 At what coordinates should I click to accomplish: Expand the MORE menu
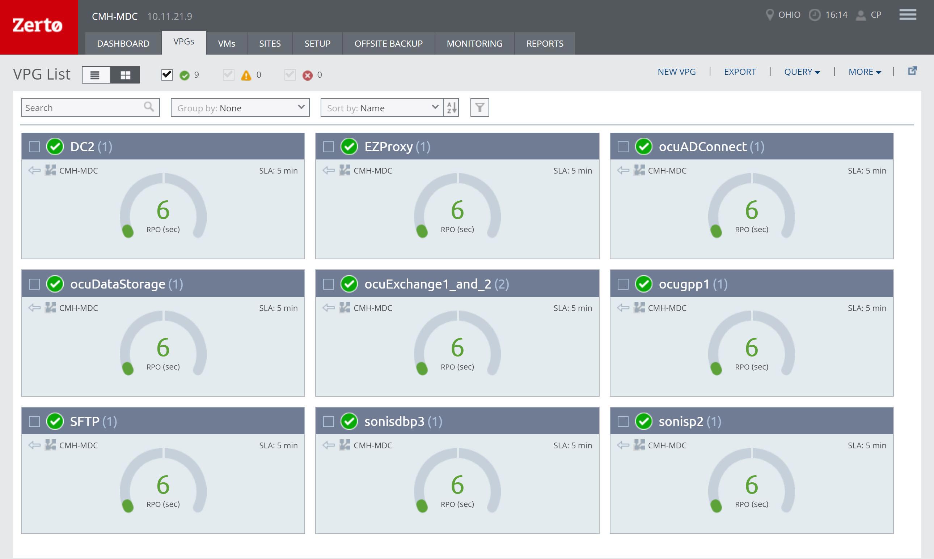[x=865, y=72]
